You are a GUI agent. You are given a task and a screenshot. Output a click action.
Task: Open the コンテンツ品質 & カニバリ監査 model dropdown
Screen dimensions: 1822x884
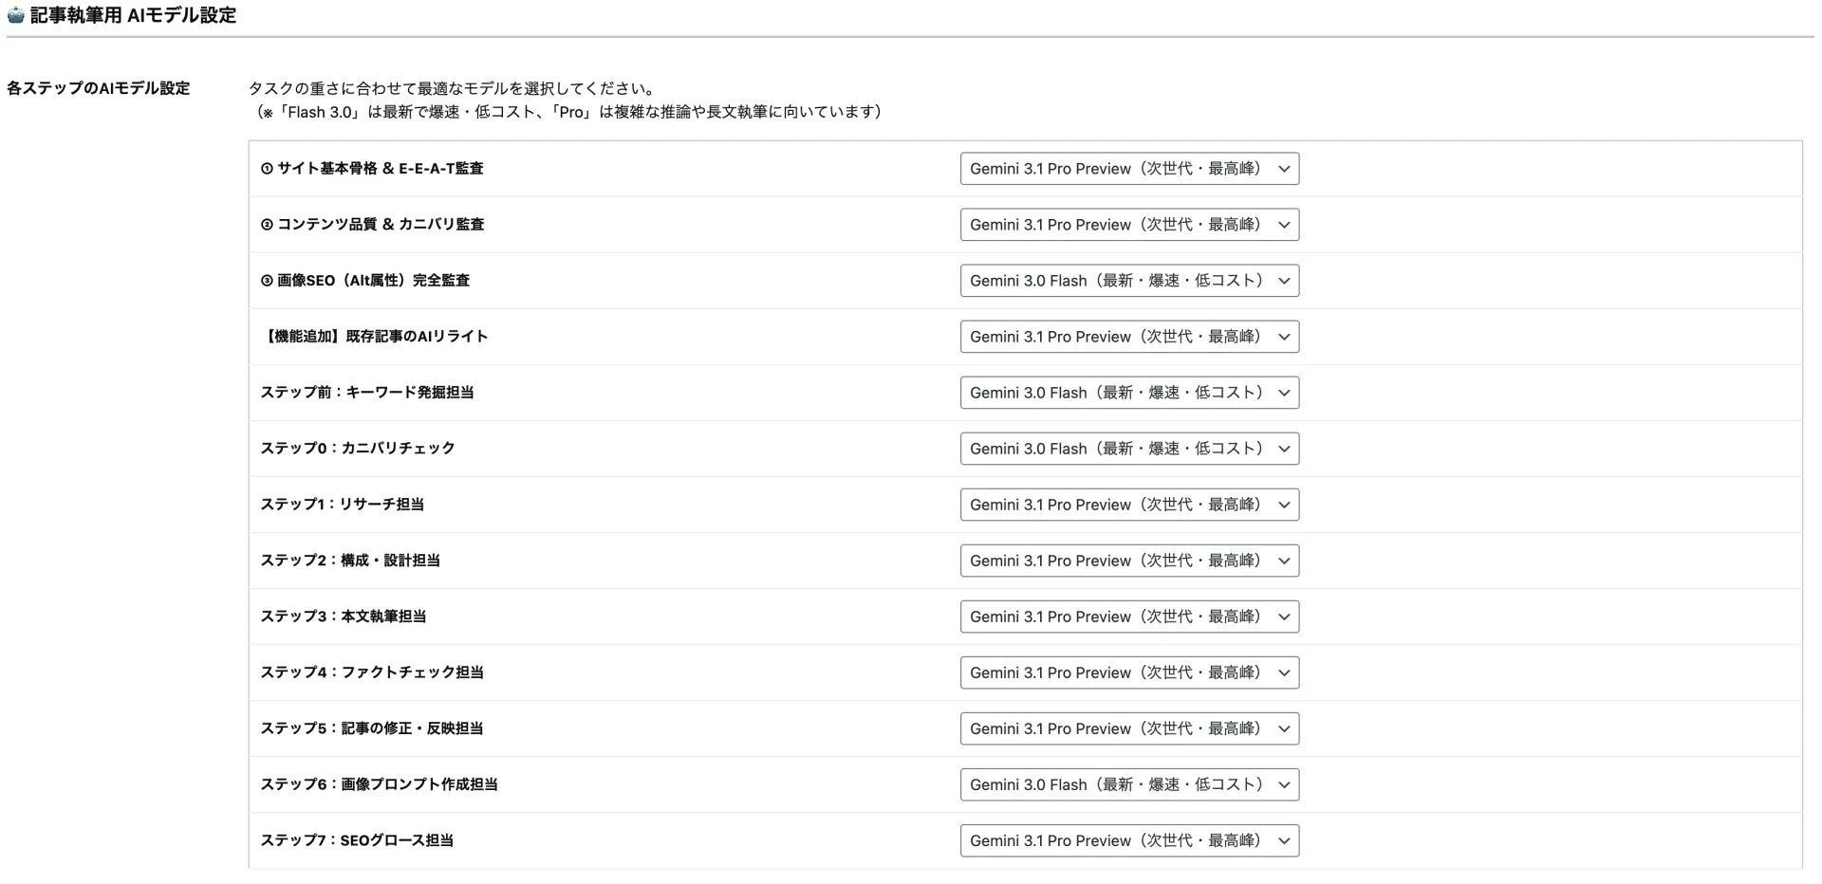click(1128, 225)
